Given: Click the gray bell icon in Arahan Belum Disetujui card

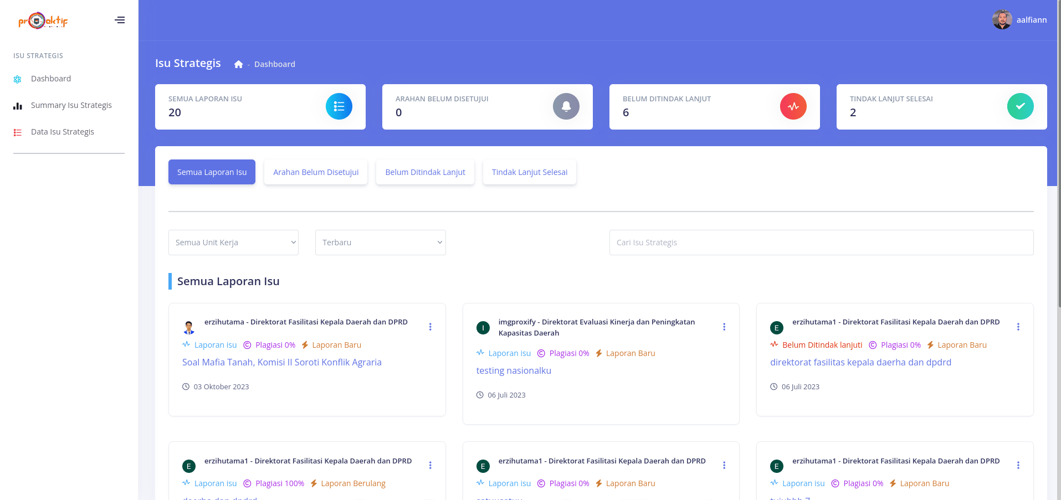Looking at the screenshot, I should (566, 106).
